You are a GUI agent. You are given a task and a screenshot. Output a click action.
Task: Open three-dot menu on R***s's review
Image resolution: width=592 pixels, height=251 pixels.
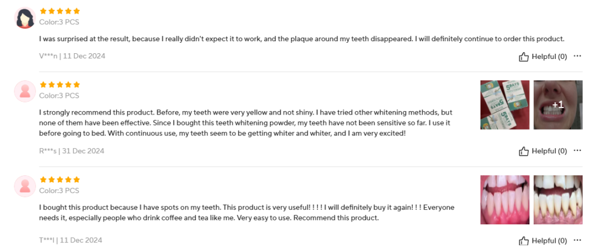577,152
